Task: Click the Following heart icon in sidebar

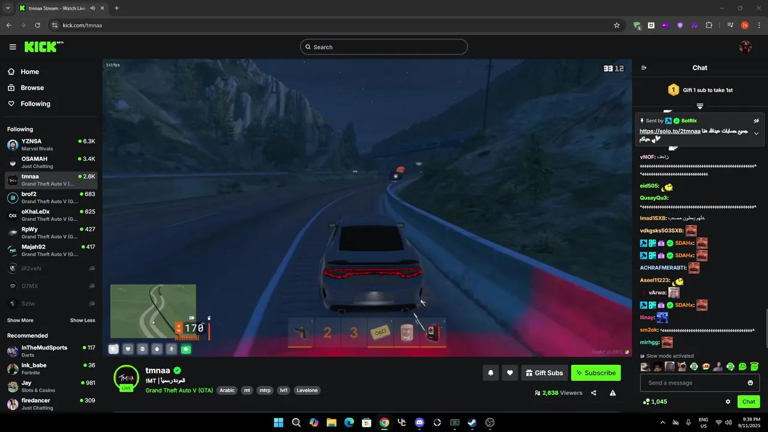Action: [x=11, y=104]
